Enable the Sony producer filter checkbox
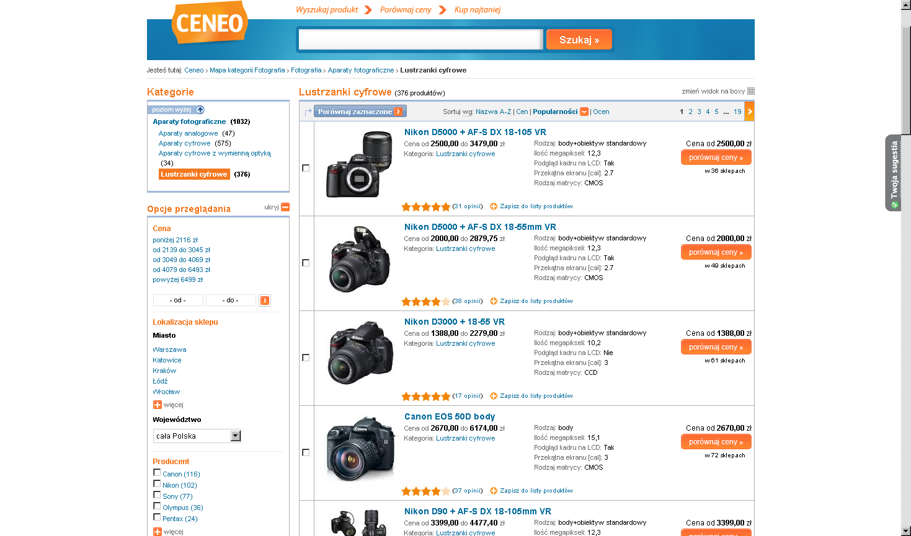Viewport: 911px width, 536px height. click(x=157, y=495)
